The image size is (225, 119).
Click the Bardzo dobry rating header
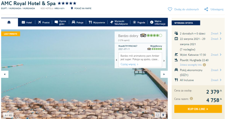coord(128,36)
